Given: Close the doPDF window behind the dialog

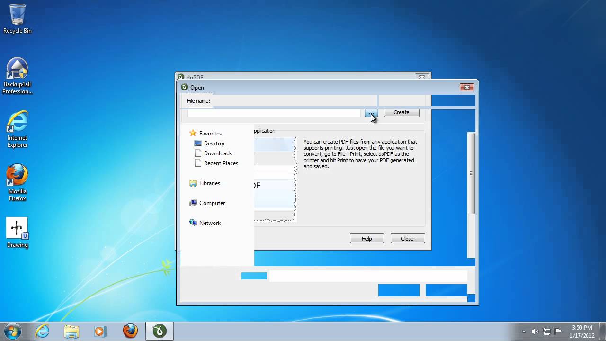Looking at the screenshot, I should pyautogui.click(x=421, y=77).
